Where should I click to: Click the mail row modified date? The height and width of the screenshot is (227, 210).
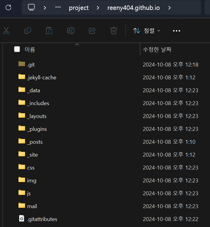click(171, 206)
